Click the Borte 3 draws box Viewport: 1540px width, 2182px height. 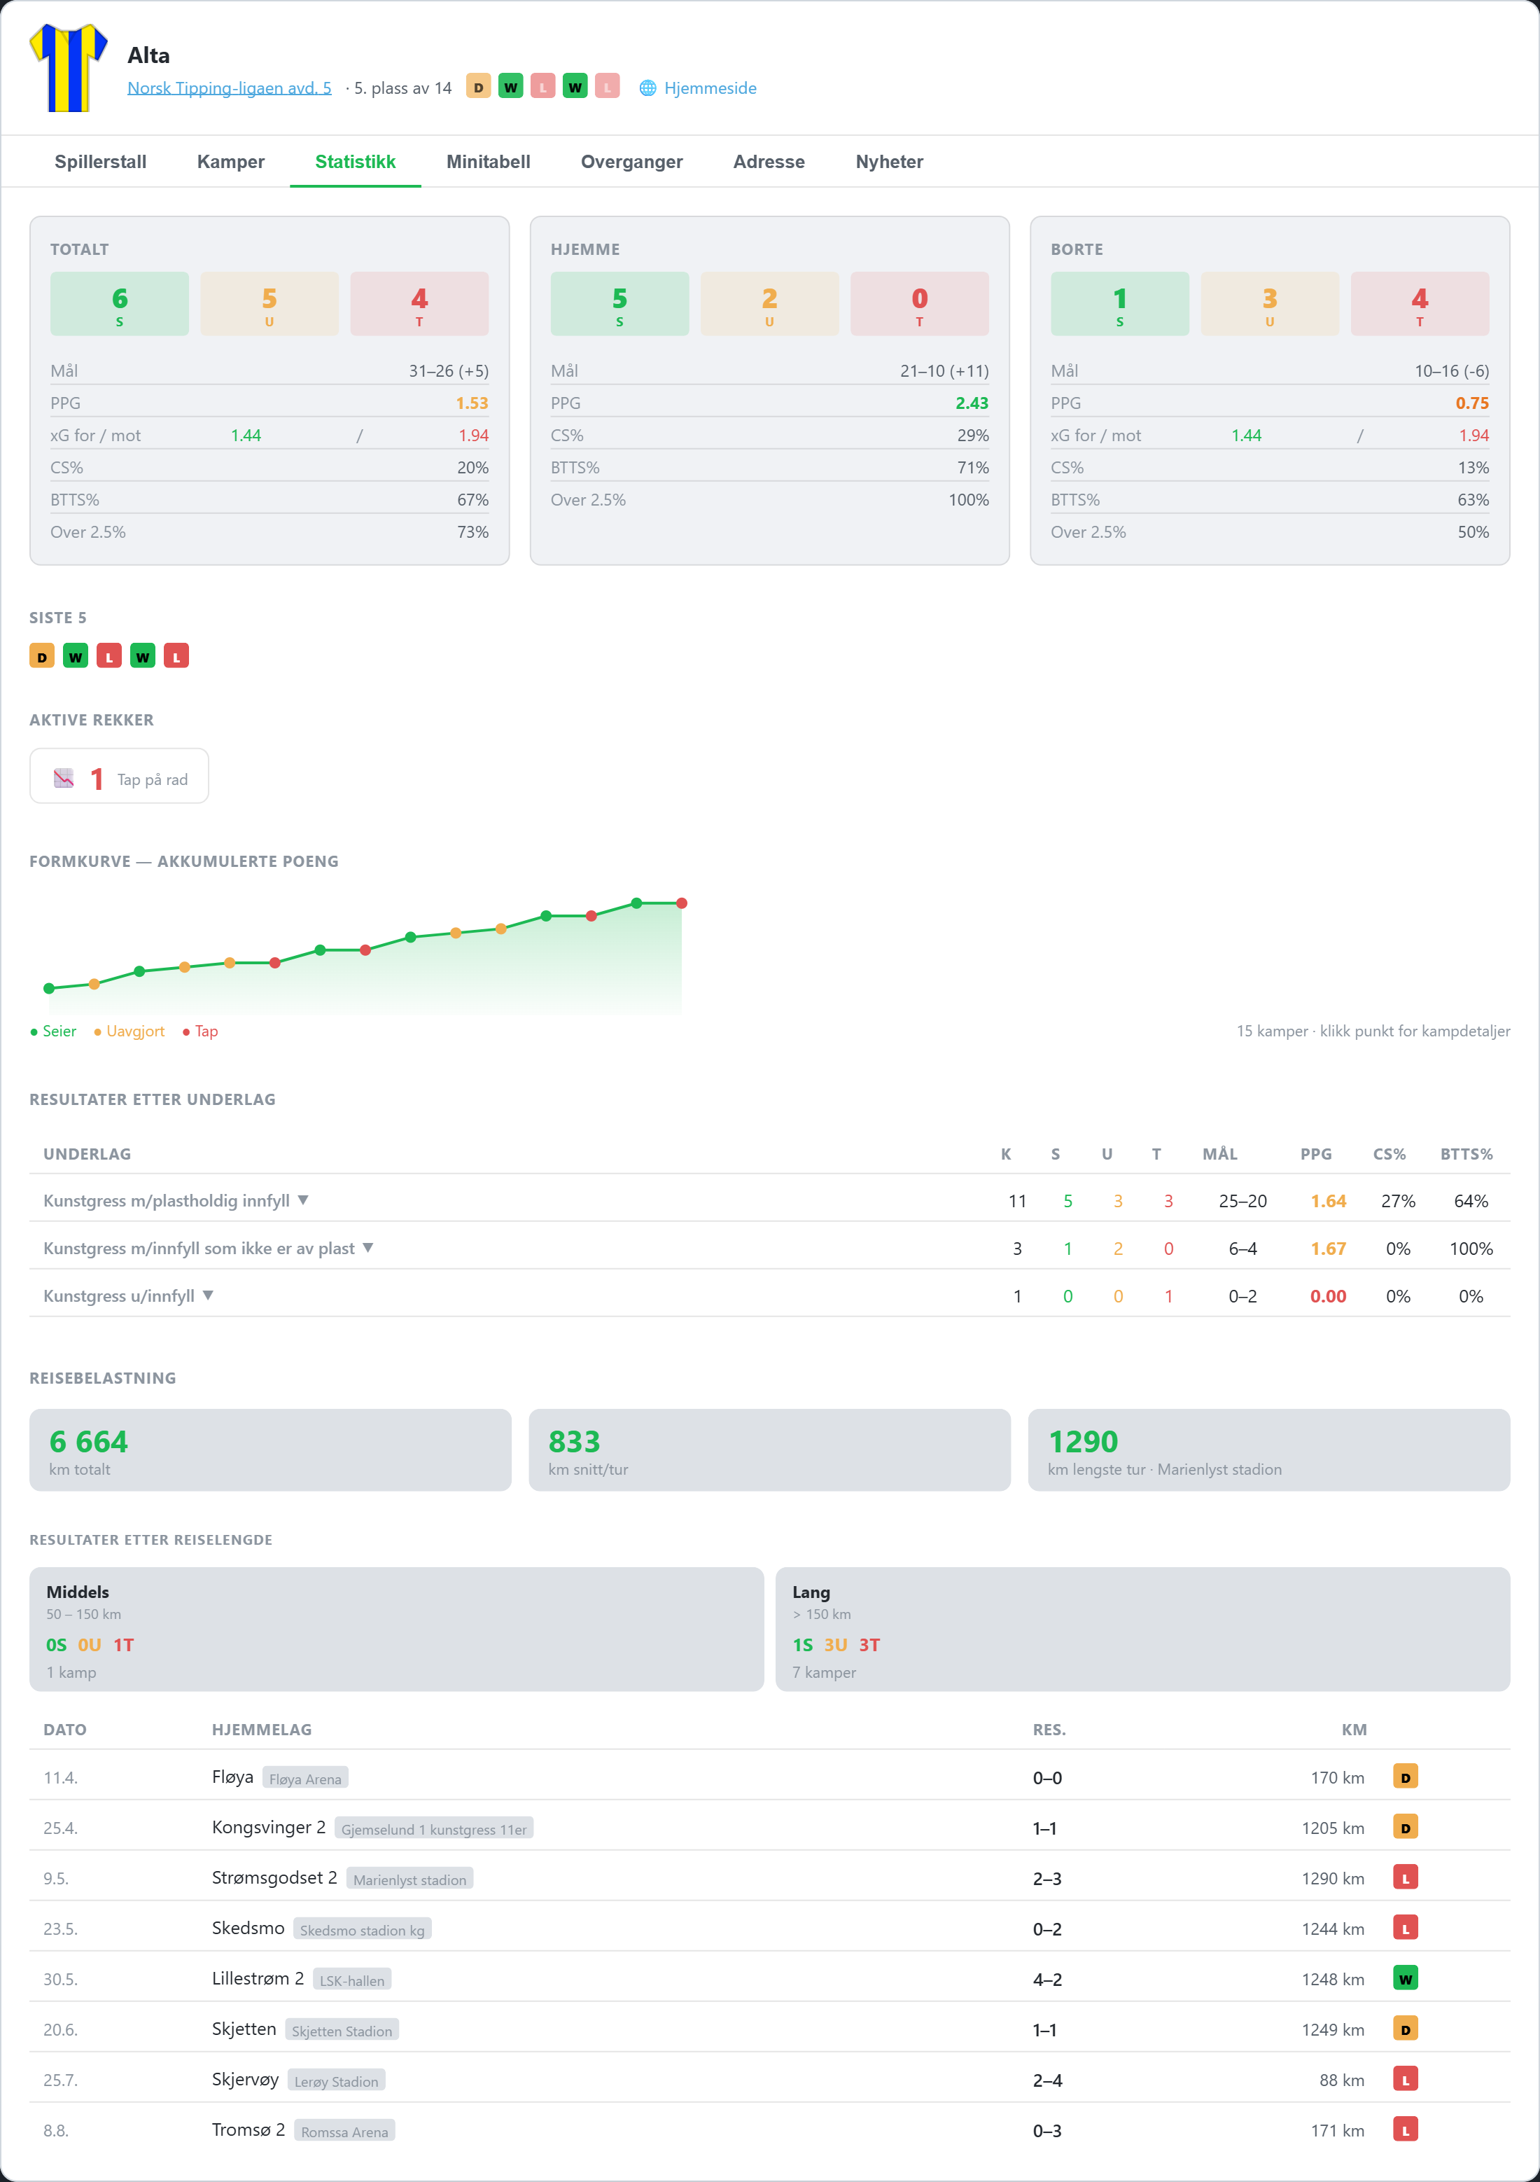coord(1269,303)
